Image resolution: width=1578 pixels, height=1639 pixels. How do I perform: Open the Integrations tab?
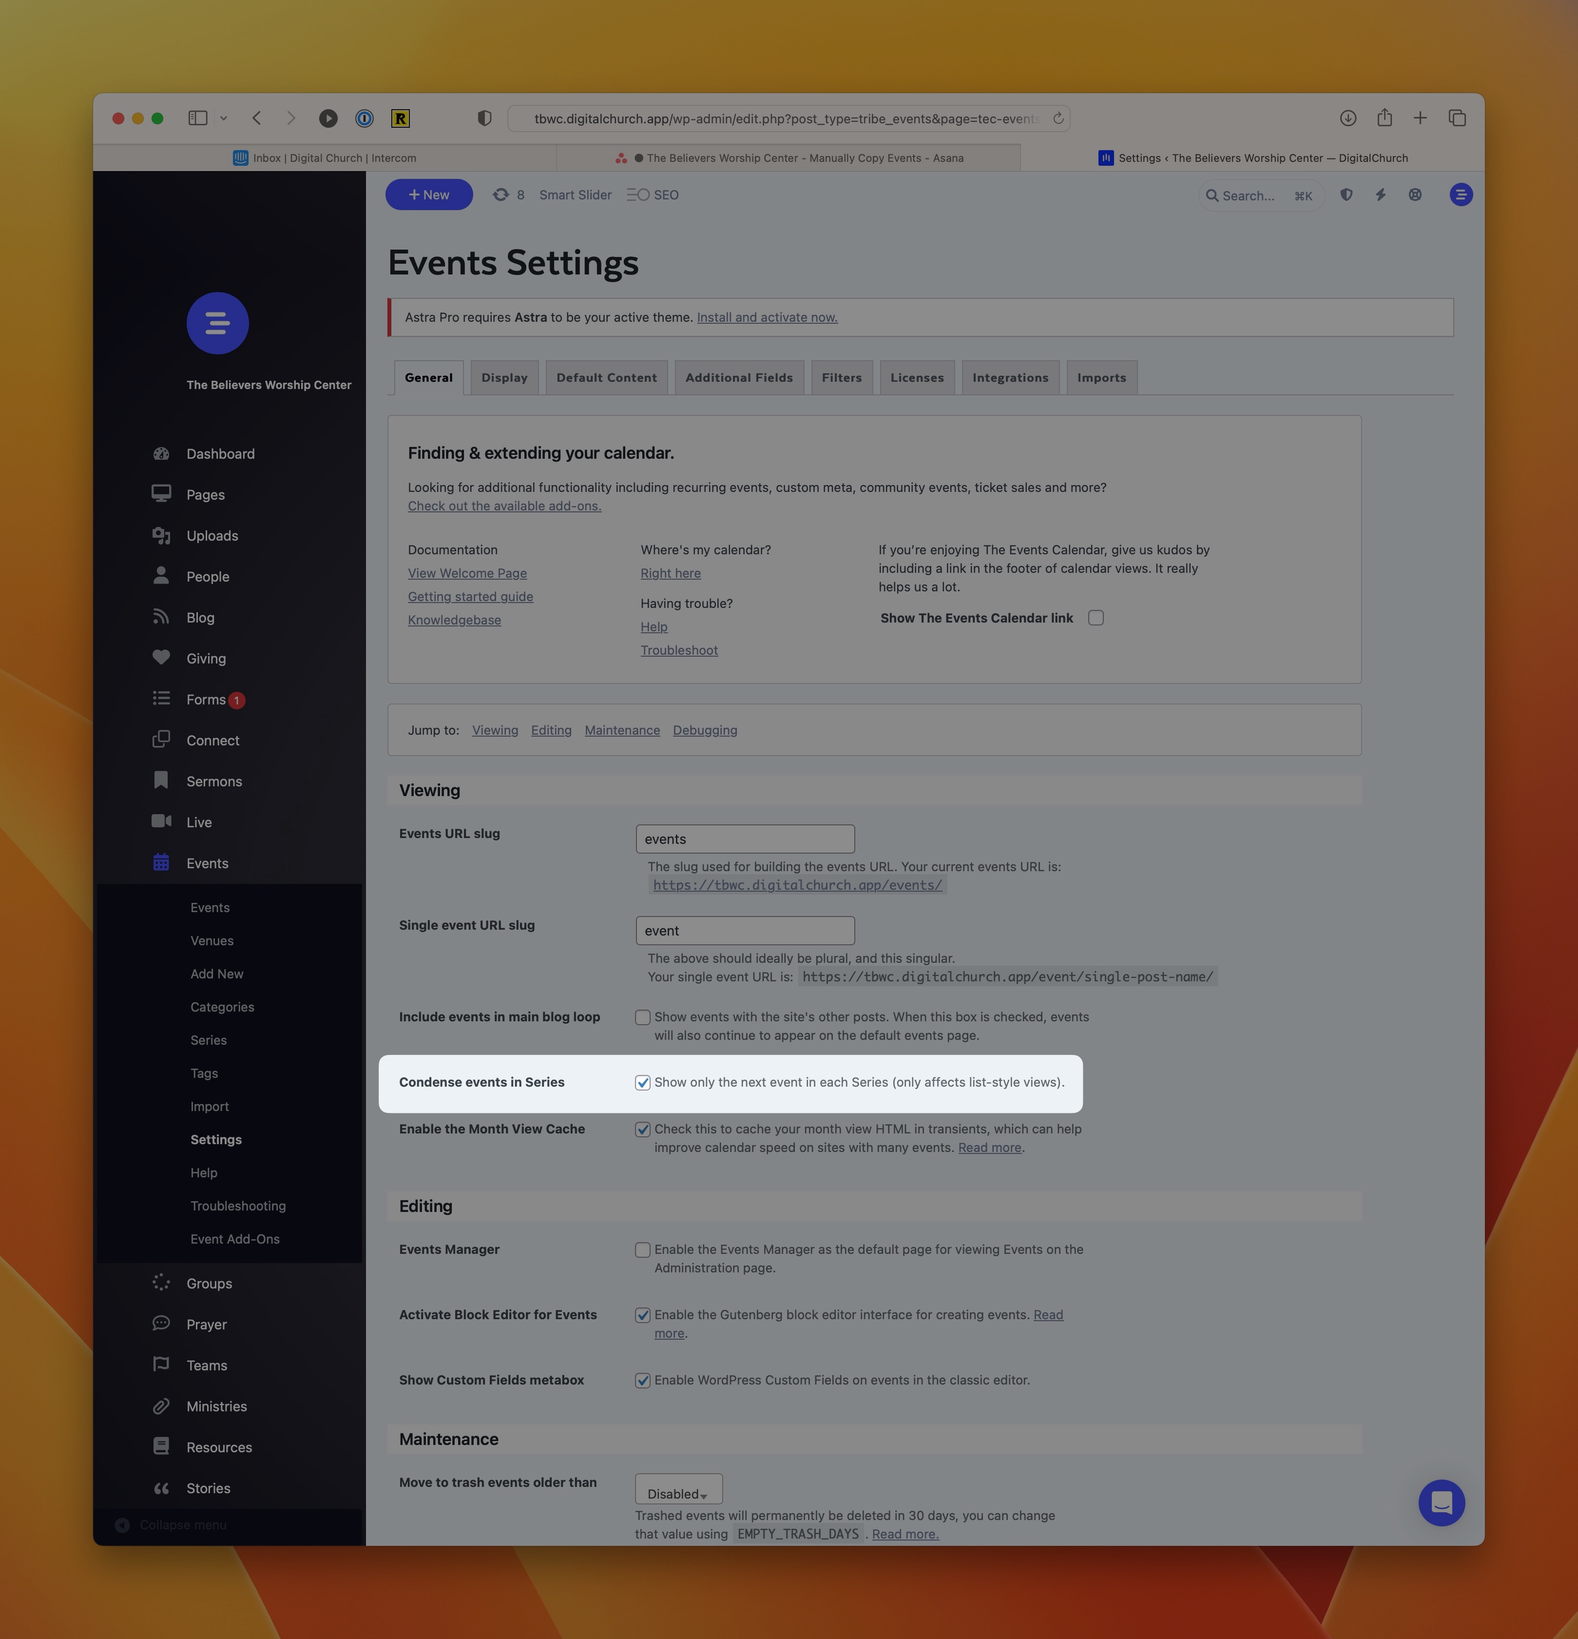[x=1010, y=378]
